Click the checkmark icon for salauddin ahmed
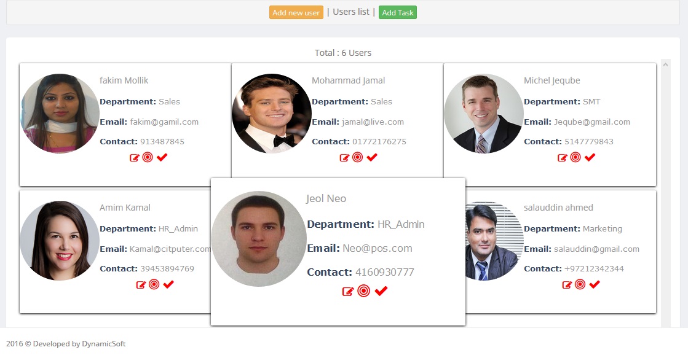Image resolution: width=688 pixels, height=358 pixels. tap(595, 284)
